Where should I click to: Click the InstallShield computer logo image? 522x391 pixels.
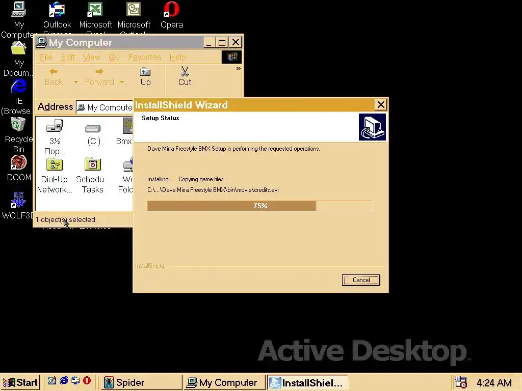click(372, 127)
